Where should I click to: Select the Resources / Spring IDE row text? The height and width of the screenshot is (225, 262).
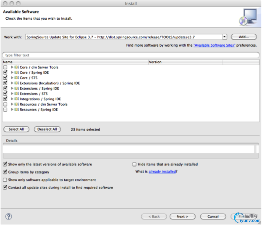pyautogui.click(x=39, y=110)
